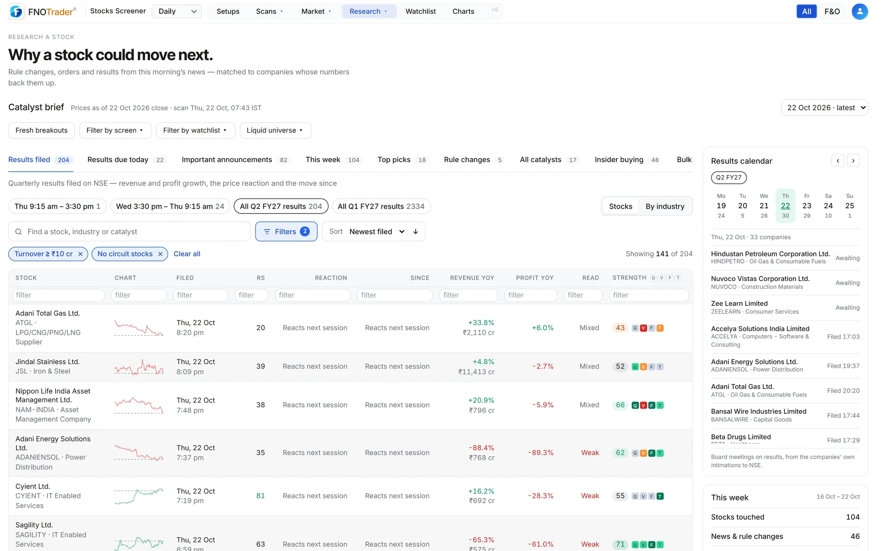
Task: Select Stocks view toggle
Action: pos(621,207)
